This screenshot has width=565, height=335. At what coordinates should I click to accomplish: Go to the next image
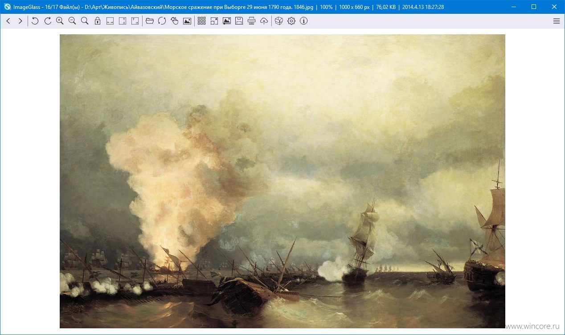point(20,21)
